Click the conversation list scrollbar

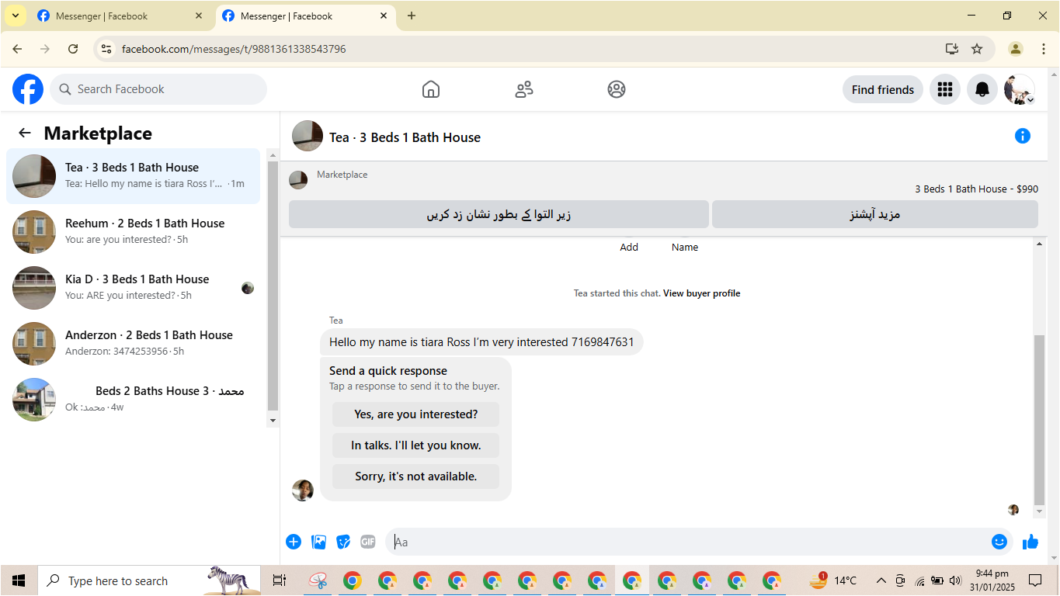(x=273, y=287)
